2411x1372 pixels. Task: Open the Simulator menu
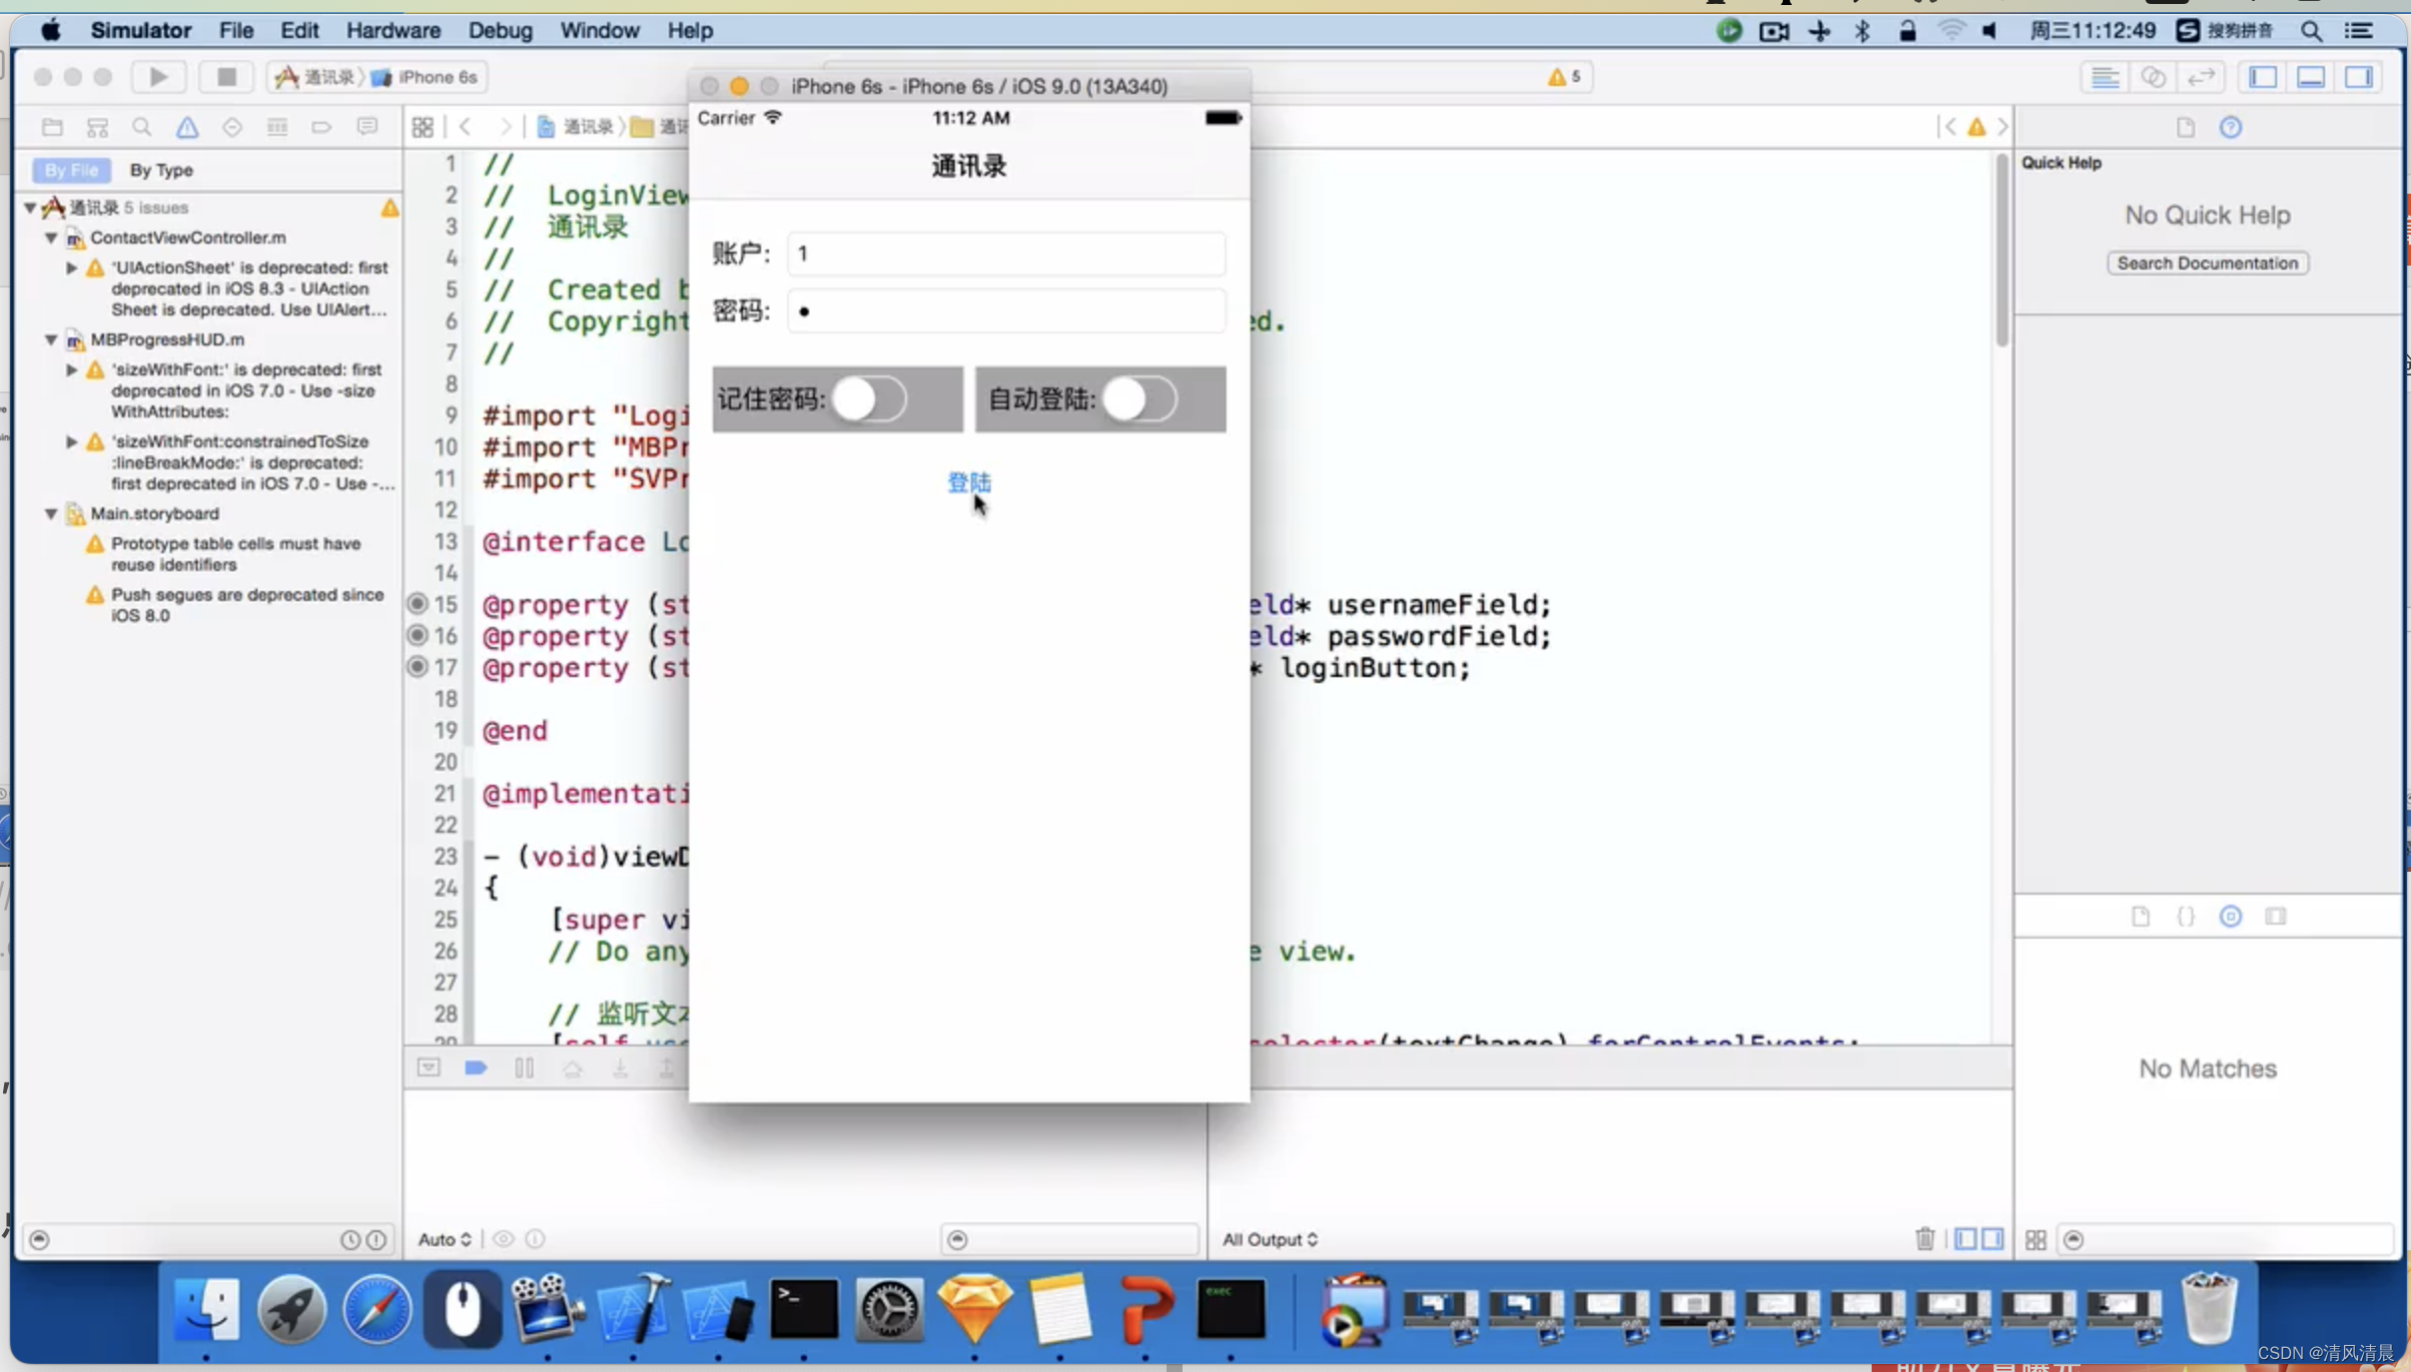tap(141, 30)
